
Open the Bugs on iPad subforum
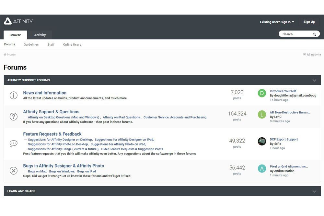point(87,171)
